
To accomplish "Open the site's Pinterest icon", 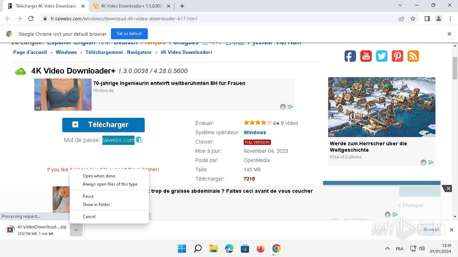I will pyautogui.click(x=398, y=56).
